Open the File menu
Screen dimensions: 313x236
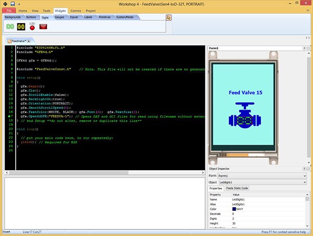point(9,10)
